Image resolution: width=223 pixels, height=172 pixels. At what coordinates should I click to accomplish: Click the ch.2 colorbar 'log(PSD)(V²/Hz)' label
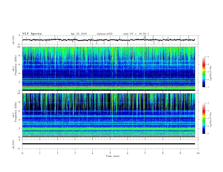(211, 120)
